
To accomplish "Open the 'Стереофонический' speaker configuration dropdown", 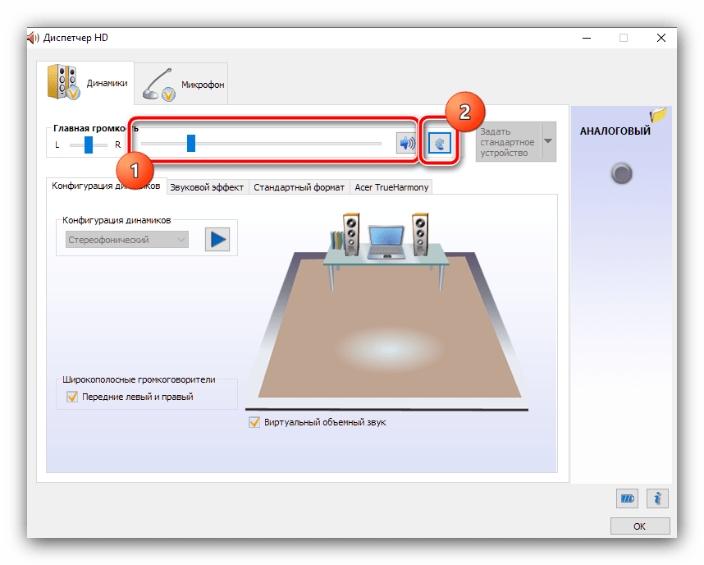I will tap(126, 240).
